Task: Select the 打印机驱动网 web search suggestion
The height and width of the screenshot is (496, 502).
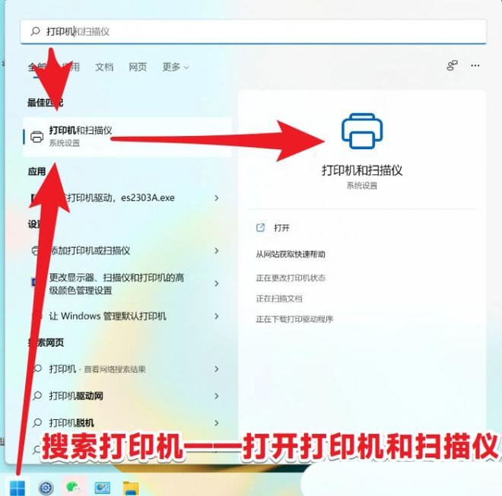Action: click(76, 396)
